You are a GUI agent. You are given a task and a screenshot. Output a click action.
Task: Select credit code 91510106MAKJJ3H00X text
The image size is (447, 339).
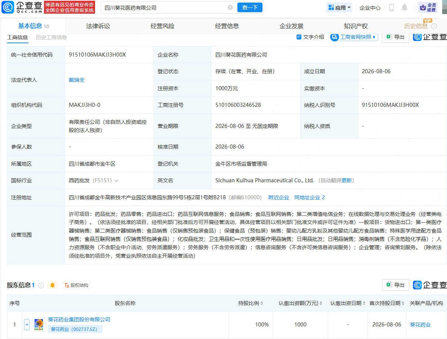(x=97, y=55)
